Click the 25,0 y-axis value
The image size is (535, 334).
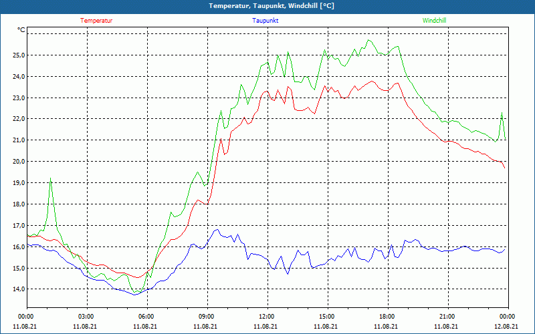pyautogui.click(x=19, y=55)
